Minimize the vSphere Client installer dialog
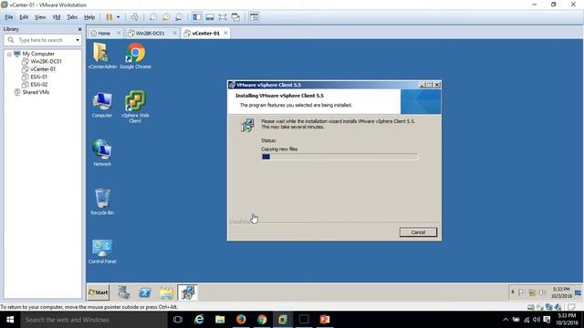Screen dimensions: 584x328 422,85
